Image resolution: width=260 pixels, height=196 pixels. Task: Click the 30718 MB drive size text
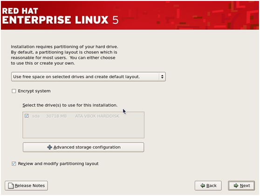pyautogui.click(x=56, y=116)
